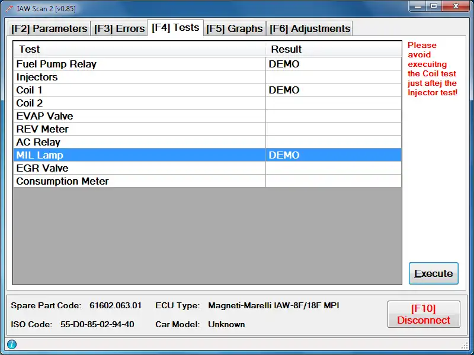Switch to the [F2] Parameters tab
The width and height of the screenshot is (474, 355).
[49, 28]
